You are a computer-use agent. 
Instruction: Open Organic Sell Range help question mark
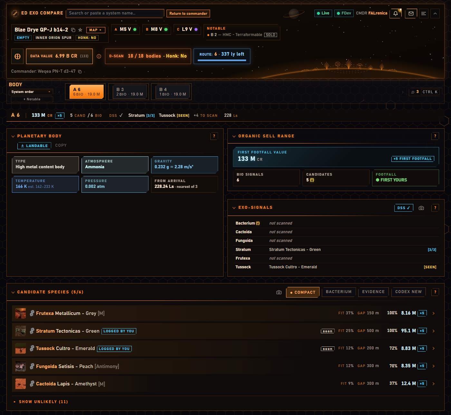(435, 136)
